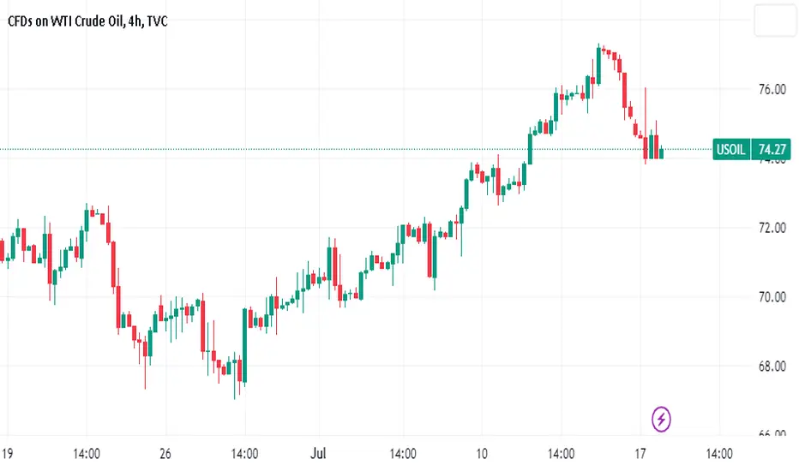Click the 74.27 current price tag
799x471 pixels.
point(772,149)
